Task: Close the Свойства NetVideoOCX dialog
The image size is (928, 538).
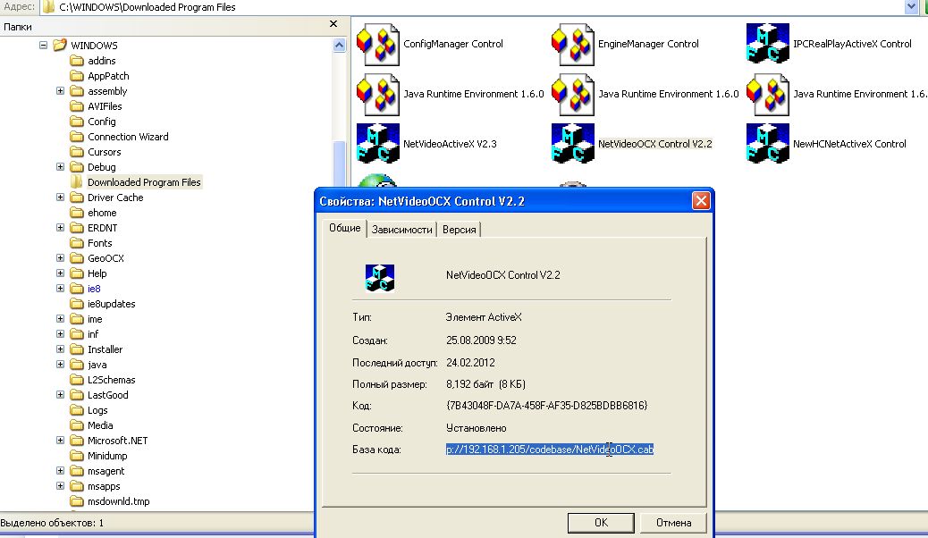Action: [x=701, y=201]
